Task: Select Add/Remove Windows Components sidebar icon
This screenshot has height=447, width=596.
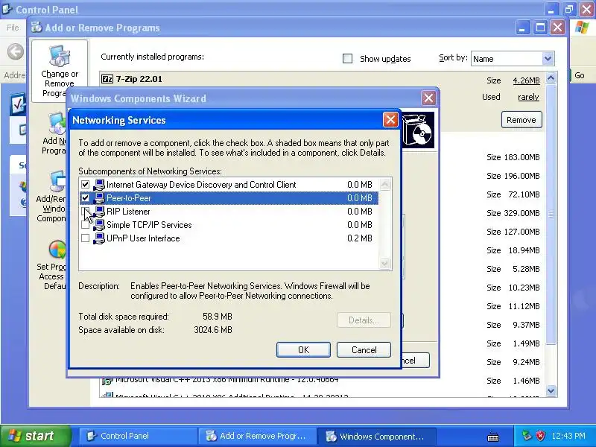Action: click(x=57, y=182)
